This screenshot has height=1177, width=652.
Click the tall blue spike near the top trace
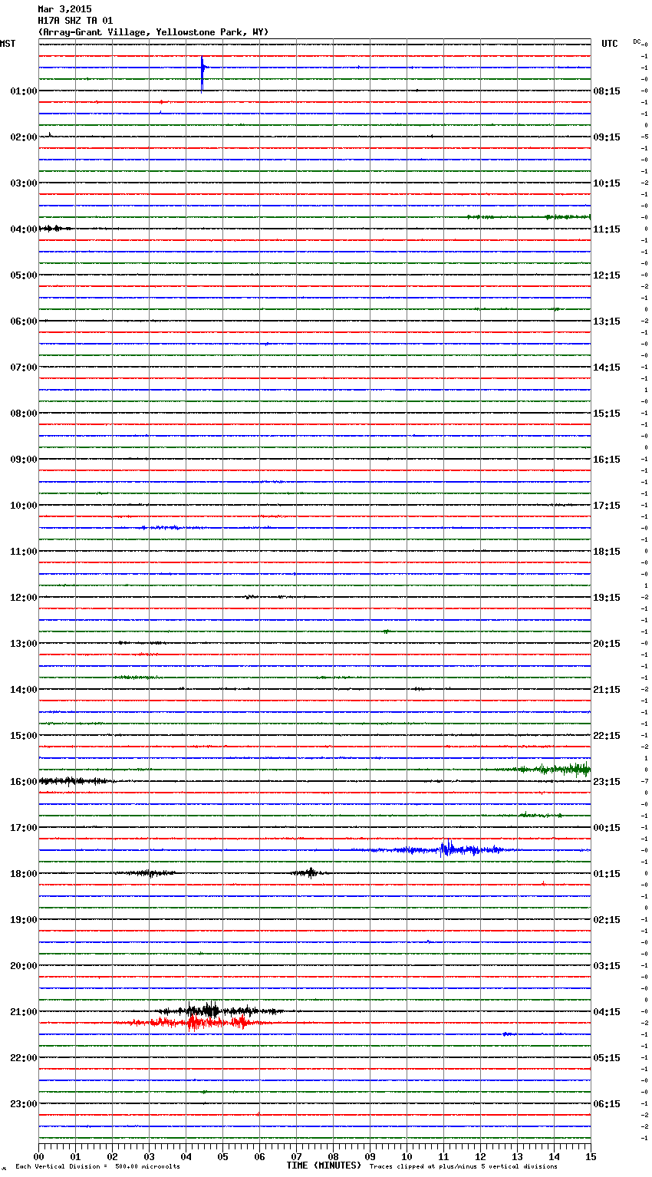(203, 74)
